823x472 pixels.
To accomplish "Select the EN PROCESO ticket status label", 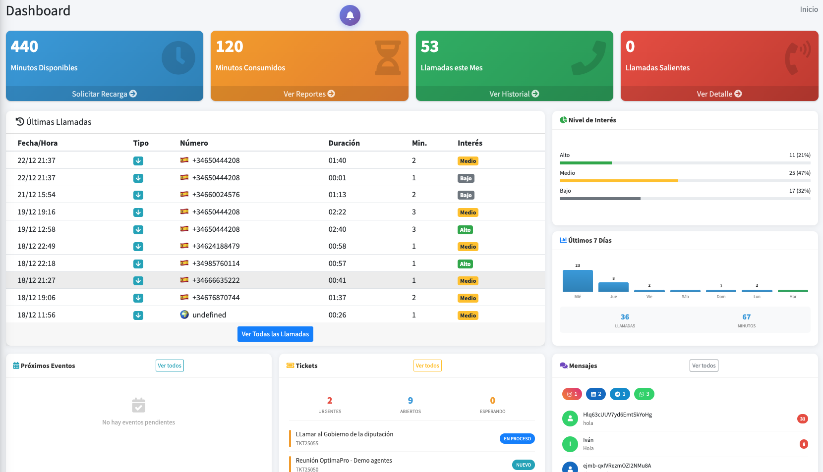I will tap(517, 438).
